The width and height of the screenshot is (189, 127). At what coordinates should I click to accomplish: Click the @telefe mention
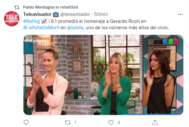(75, 28)
